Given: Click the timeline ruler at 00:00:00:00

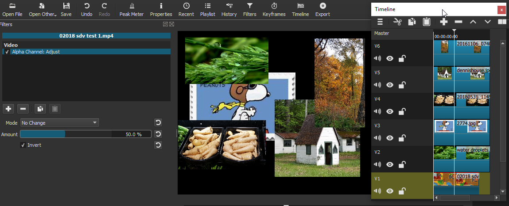Looking at the screenshot, I should coord(446,37).
